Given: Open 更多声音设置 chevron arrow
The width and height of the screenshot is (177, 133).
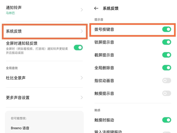Looking at the screenshot, I should [82, 98].
